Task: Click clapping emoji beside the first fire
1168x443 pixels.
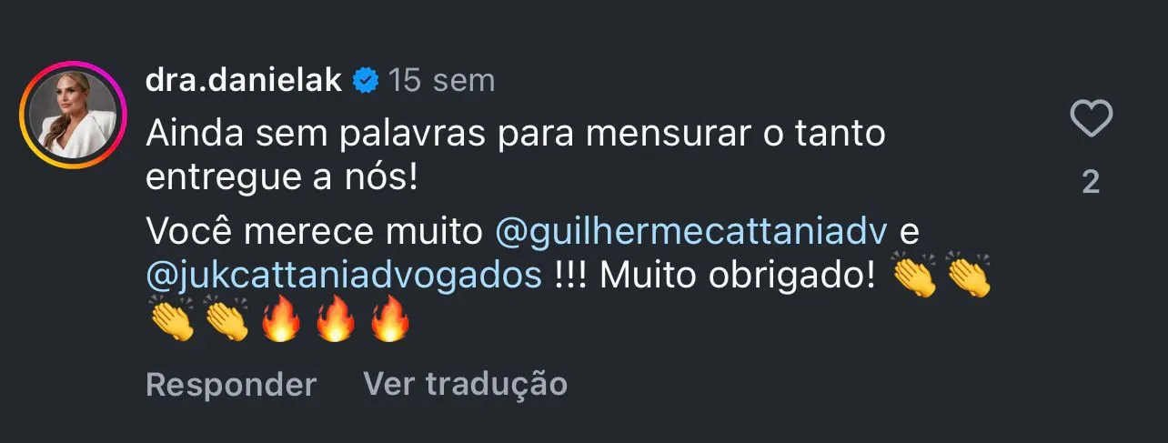Action: (x=227, y=320)
